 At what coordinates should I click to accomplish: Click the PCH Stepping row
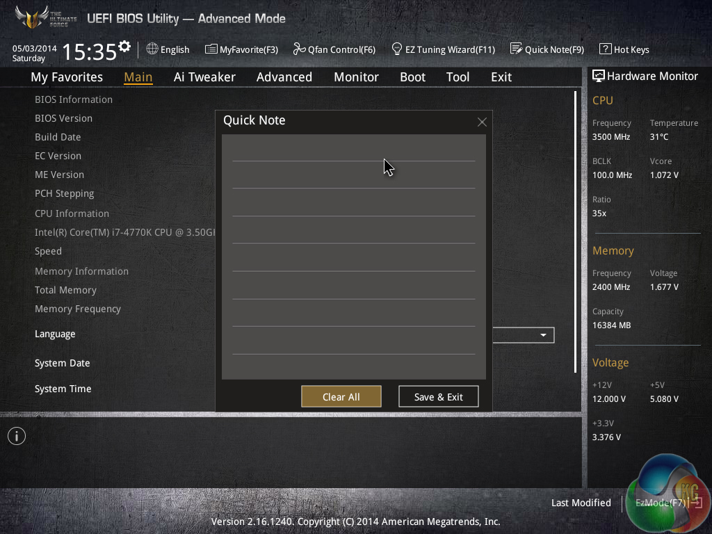click(65, 193)
